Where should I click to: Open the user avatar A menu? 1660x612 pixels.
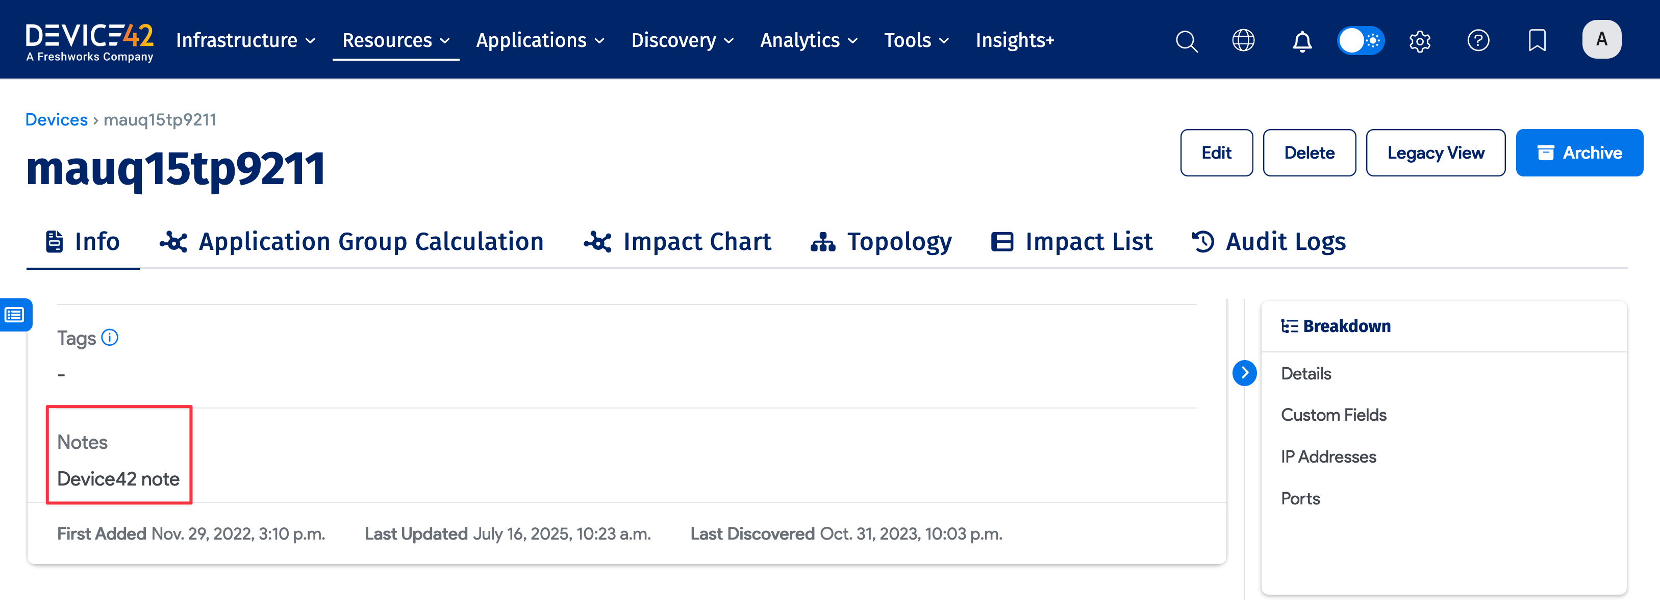(x=1601, y=39)
